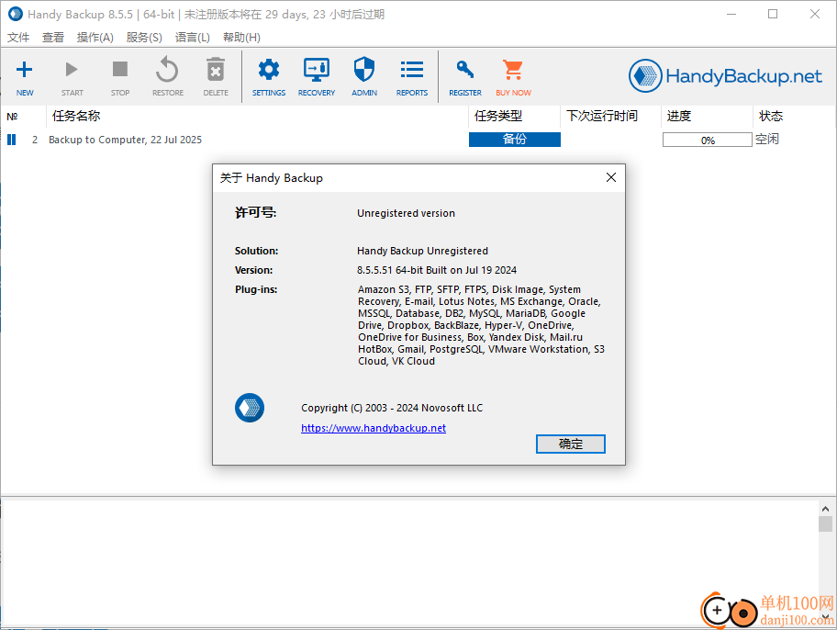Click the app icon in the title bar

[x=16, y=14]
